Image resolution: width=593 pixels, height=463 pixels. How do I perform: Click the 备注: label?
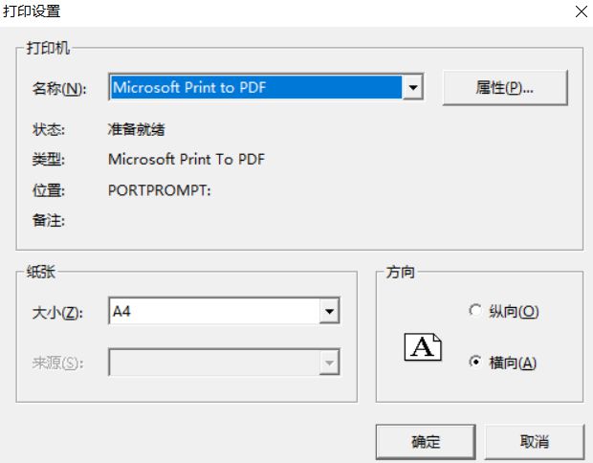coord(49,220)
